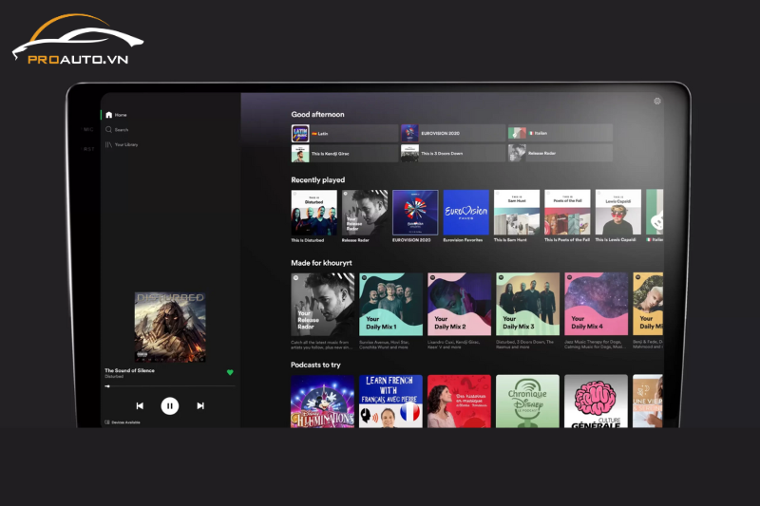This screenshot has width=760, height=506.
Task: Open the Latin playlist shortcut
Action: click(x=344, y=133)
